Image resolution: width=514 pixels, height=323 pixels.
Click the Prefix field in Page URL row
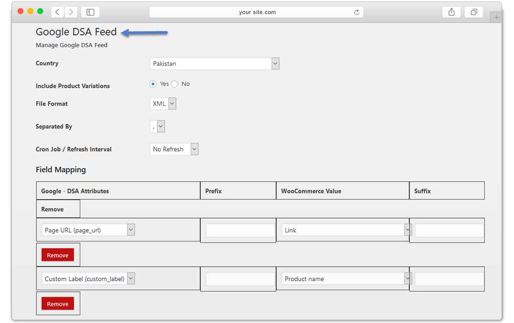tap(240, 231)
